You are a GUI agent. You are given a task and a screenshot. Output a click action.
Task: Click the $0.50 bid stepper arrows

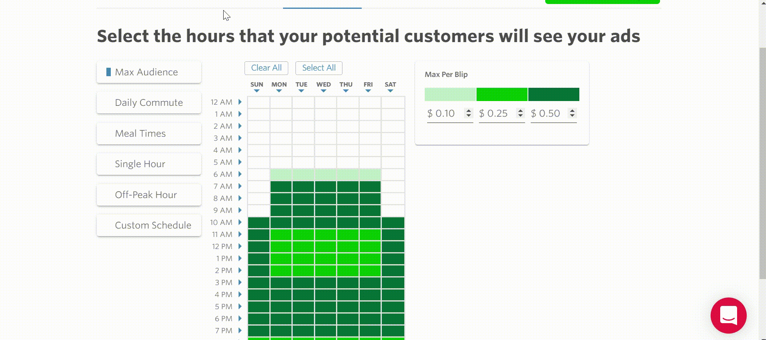tap(572, 113)
